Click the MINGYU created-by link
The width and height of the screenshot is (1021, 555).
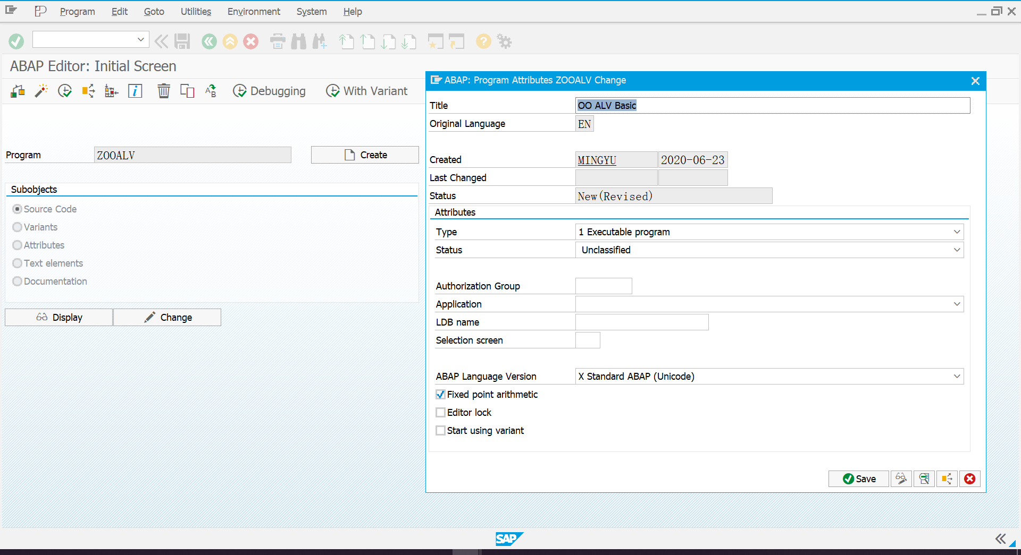tap(597, 160)
